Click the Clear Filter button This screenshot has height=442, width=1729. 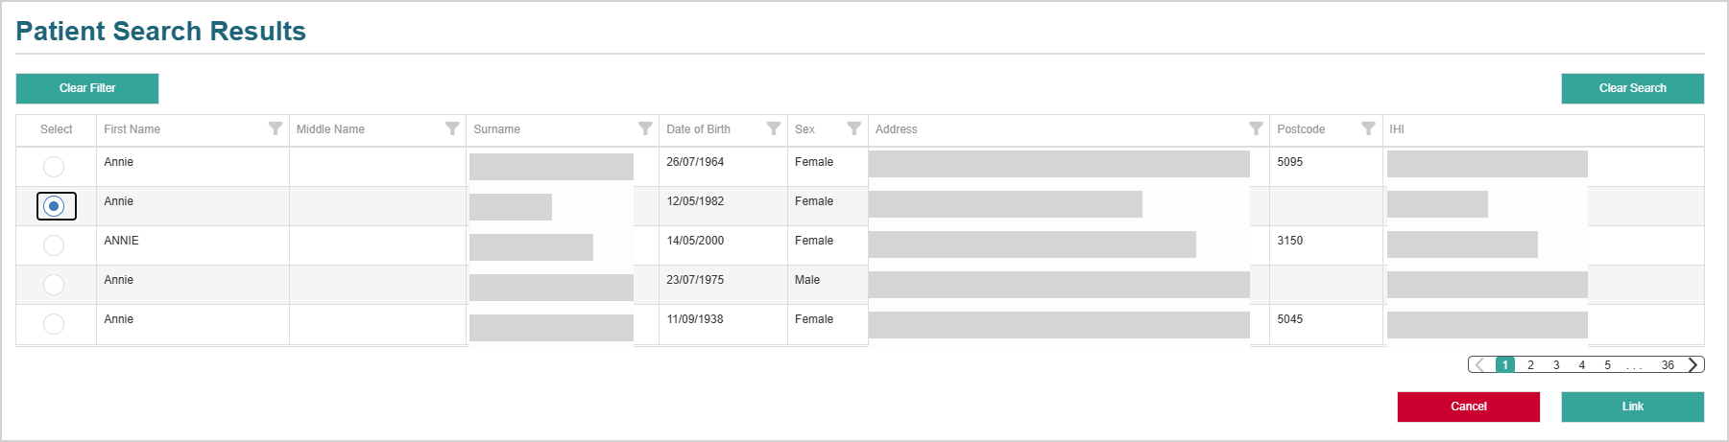coord(87,88)
